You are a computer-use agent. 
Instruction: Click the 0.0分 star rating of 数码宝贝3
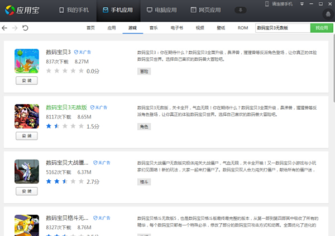point(73,71)
